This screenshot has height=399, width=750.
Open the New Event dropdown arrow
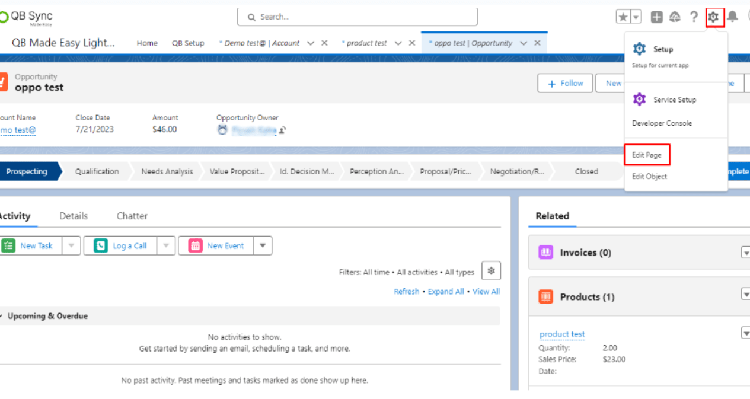(263, 246)
